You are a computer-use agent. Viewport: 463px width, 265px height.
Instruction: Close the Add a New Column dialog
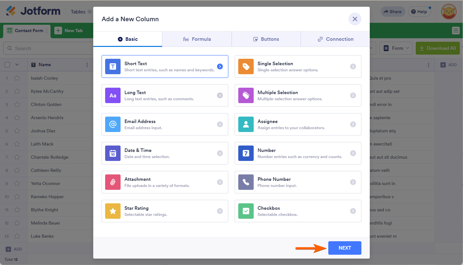click(355, 19)
